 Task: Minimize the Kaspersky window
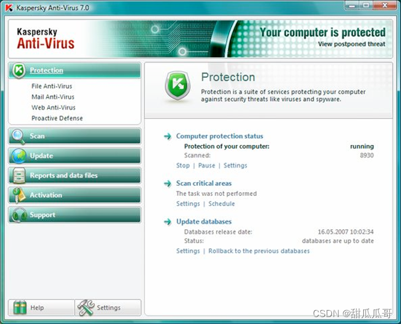coord(352,5)
